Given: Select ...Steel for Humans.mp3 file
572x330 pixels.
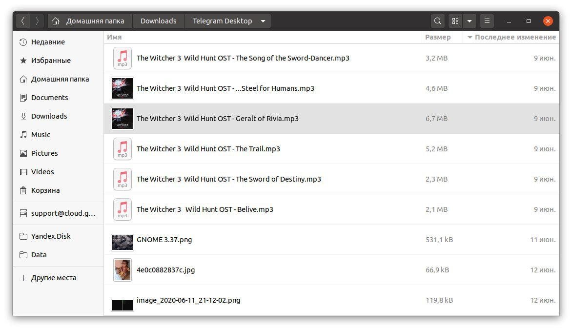Looking at the screenshot, I should [x=331, y=88].
